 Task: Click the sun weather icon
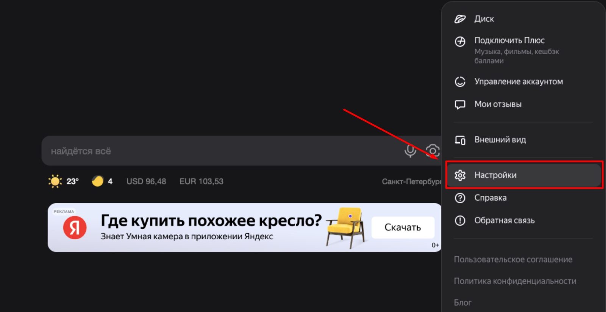[x=55, y=181]
